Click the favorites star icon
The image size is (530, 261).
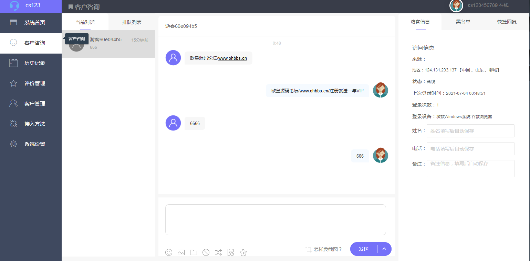243,252
